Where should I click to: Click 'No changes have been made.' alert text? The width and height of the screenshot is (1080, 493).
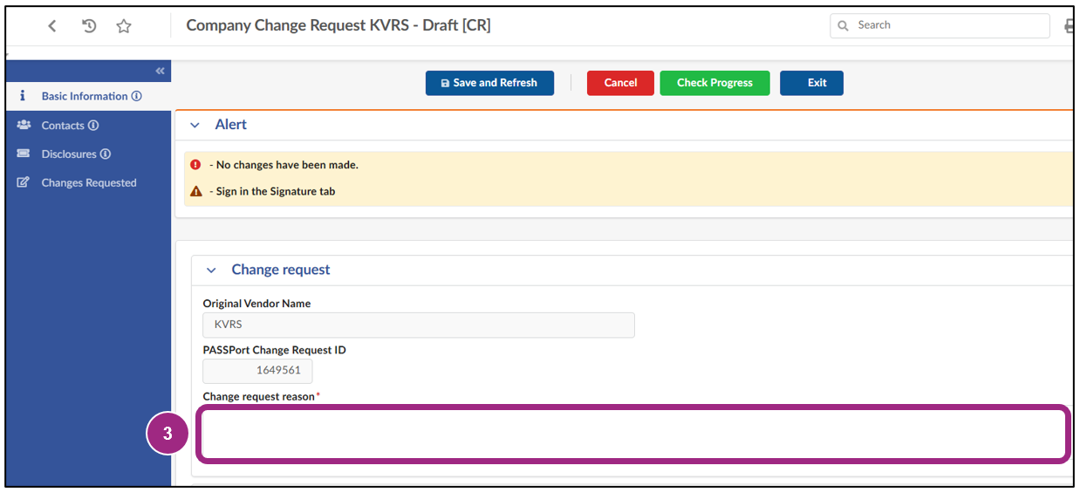point(287,165)
